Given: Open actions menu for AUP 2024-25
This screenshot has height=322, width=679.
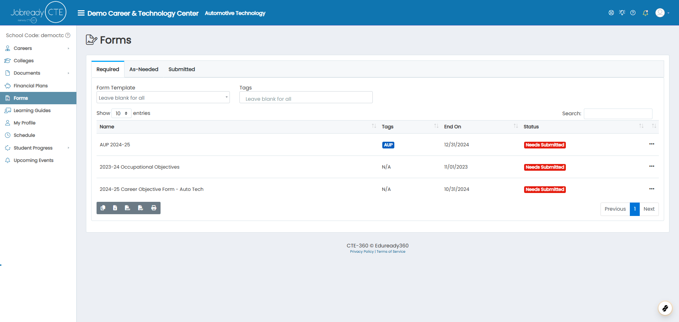Looking at the screenshot, I should click(652, 144).
